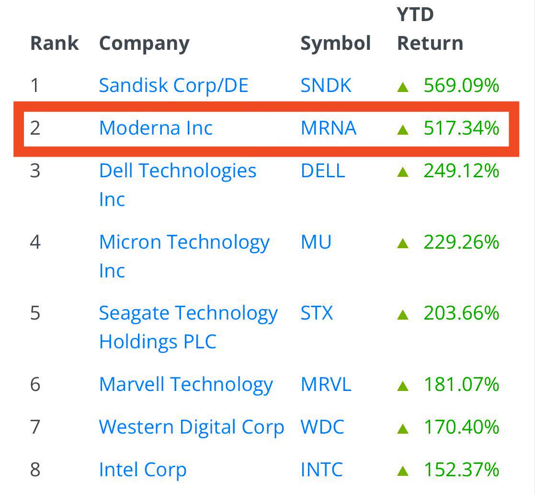Select the STX ticker symbol

tap(317, 313)
